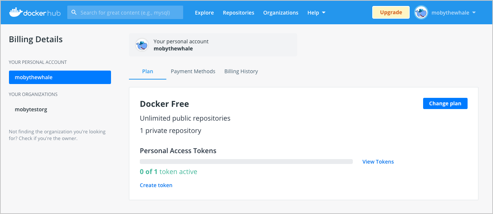This screenshot has width=493, height=214.
Task: Open the View Tokens link
Action: [x=378, y=162]
